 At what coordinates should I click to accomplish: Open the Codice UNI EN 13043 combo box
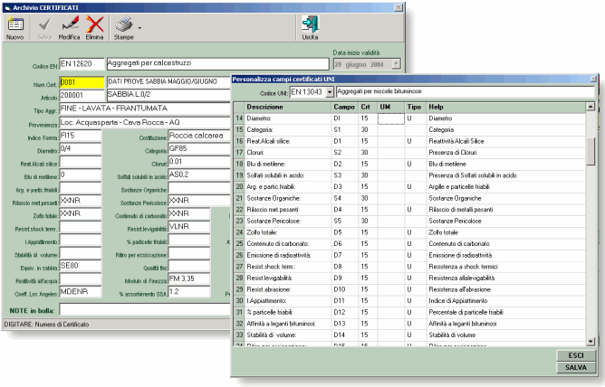[x=330, y=92]
